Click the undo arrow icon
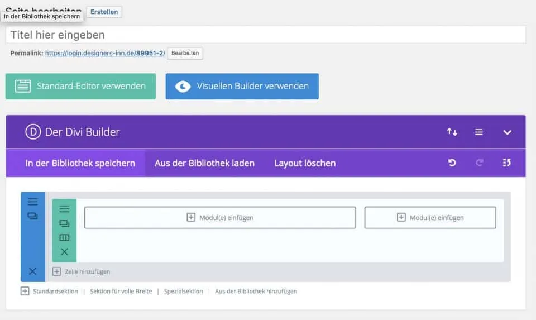 (452, 163)
